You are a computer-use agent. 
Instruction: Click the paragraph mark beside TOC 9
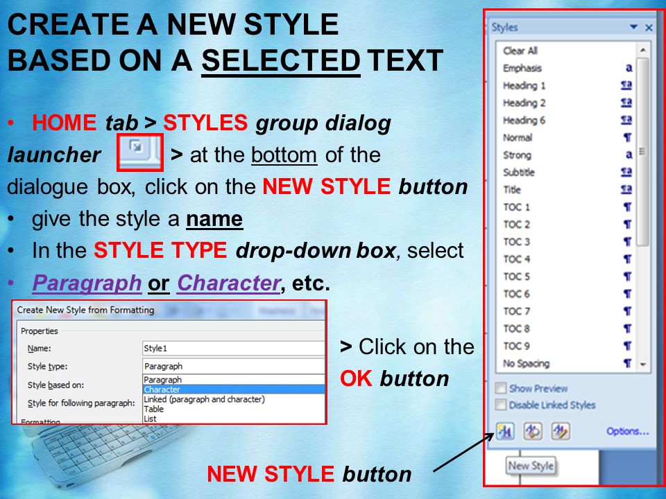coord(627,347)
